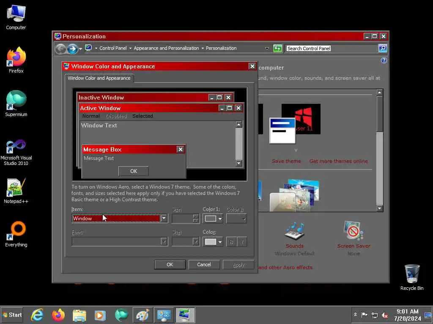Launch Firefox from the desktop shortcut
The height and width of the screenshot is (324, 433).
pyautogui.click(x=16, y=60)
